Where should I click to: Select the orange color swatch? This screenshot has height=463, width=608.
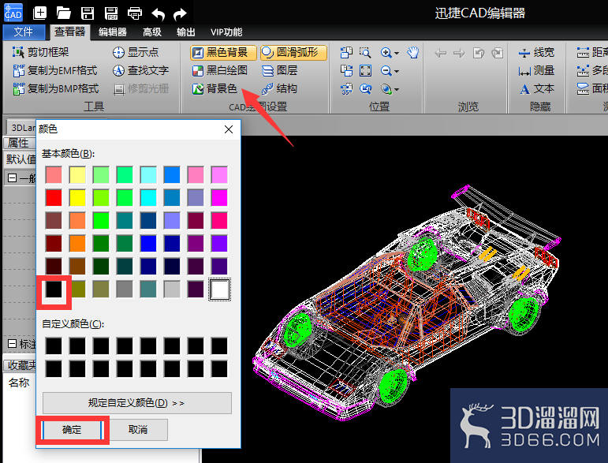tap(77, 244)
